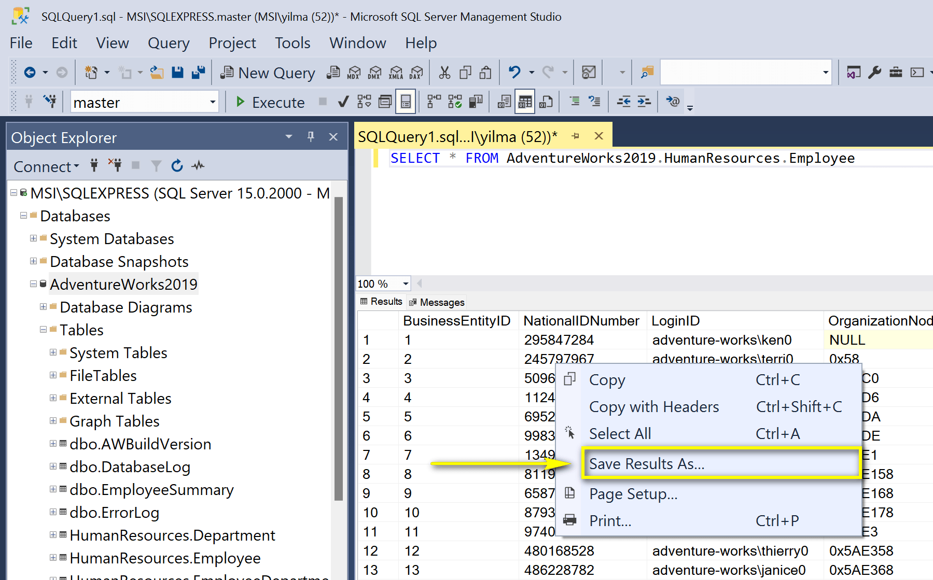
Task: Select the HumanResources.Employee tree item
Action: 165,558
